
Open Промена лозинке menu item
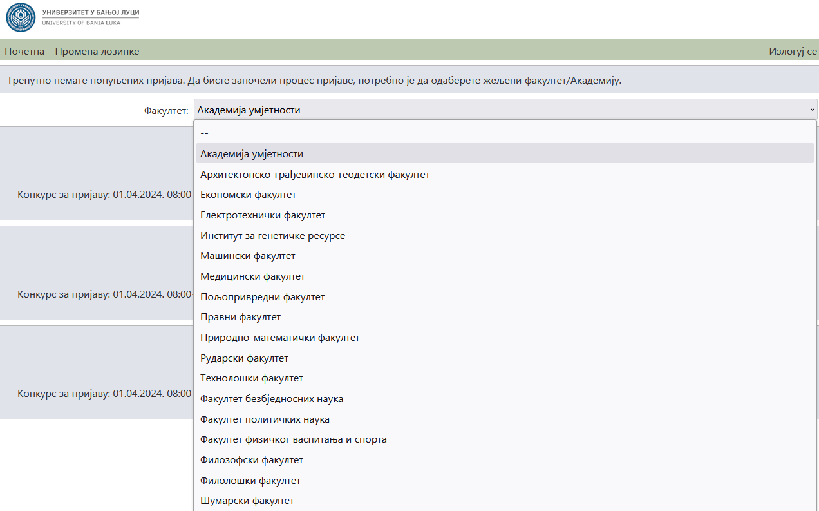pos(97,52)
